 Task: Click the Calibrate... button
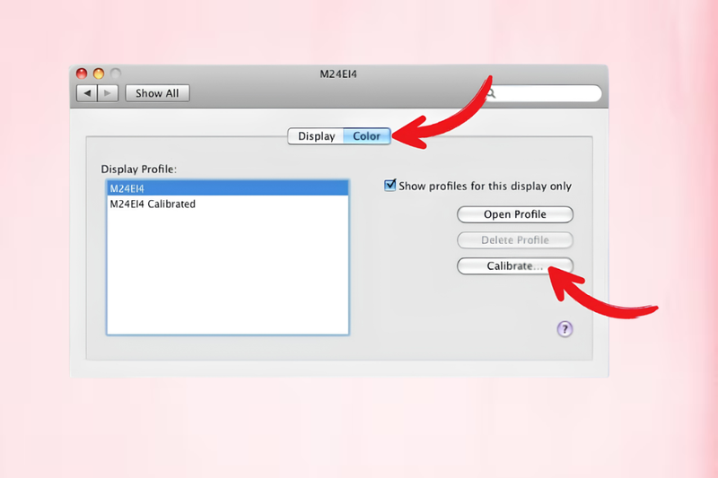click(x=514, y=265)
